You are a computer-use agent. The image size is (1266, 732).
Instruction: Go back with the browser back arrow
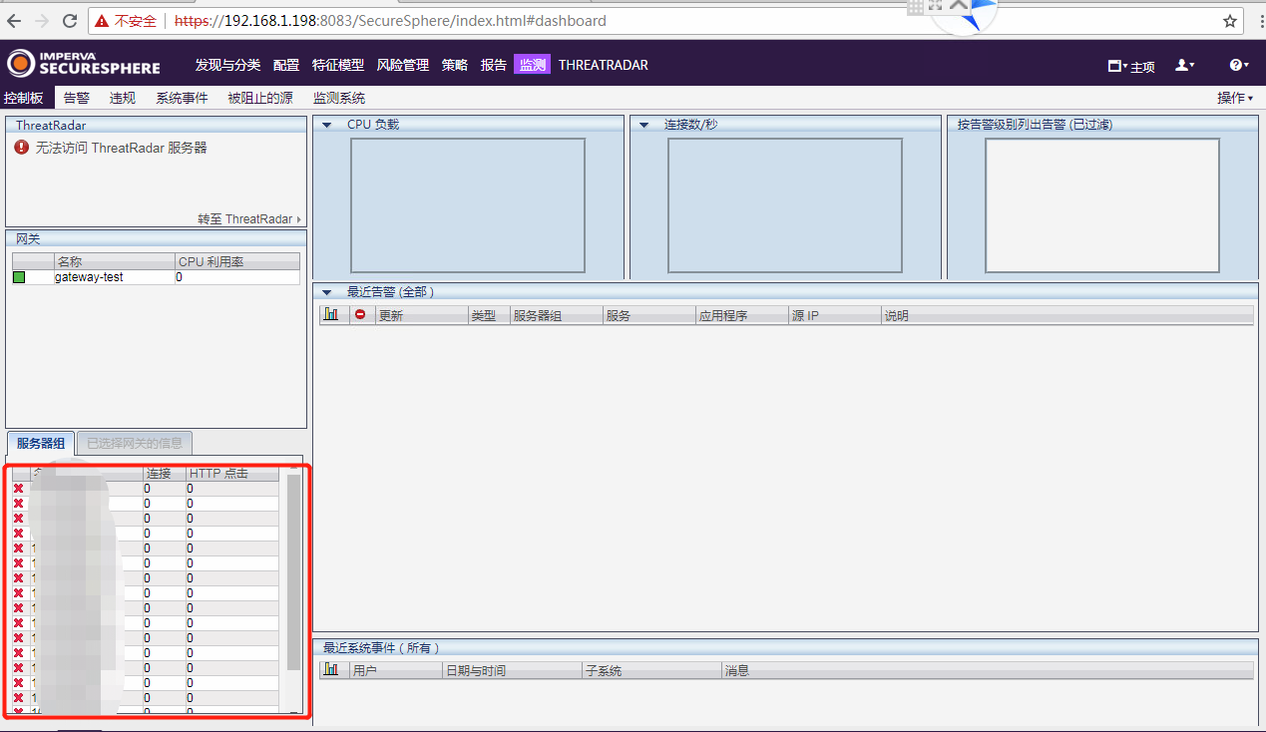coord(14,21)
